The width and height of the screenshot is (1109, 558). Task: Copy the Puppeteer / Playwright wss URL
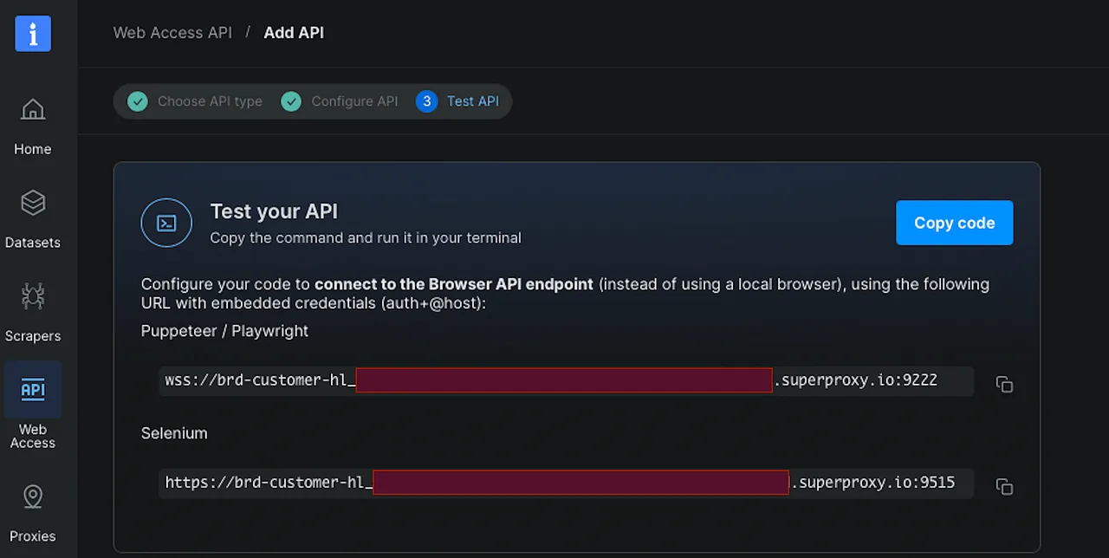click(x=1004, y=384)
